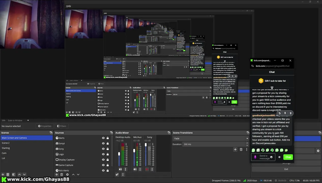
Task: Open Desktop Audio three-dot options menu
Action: pyautogui.click(x=125, y=169)
